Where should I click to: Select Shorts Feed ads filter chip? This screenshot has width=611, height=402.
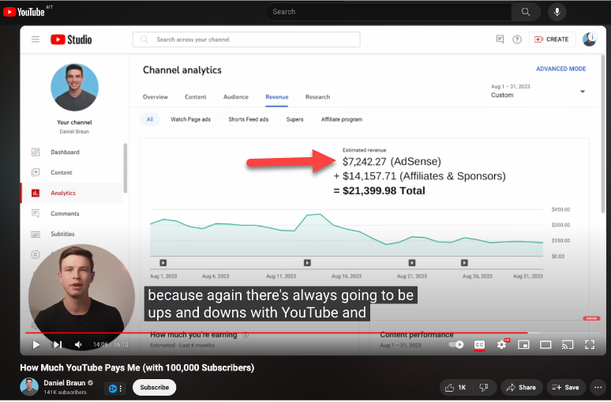click(x=248, y=119)
